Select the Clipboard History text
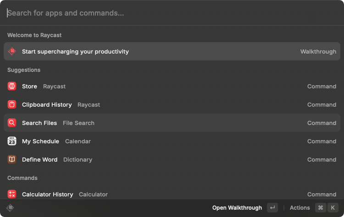Image resolution: width=344 pixels, height=217 pixels. point(47,105)
